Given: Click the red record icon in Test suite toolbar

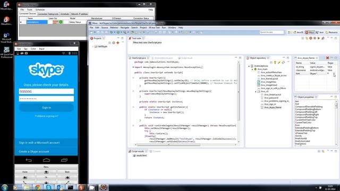Looking at the screenshot, I should 311,38.
